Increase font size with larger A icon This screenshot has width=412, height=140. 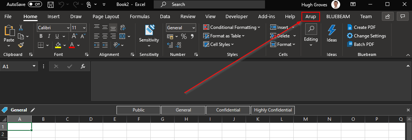[x=74, y=36]
